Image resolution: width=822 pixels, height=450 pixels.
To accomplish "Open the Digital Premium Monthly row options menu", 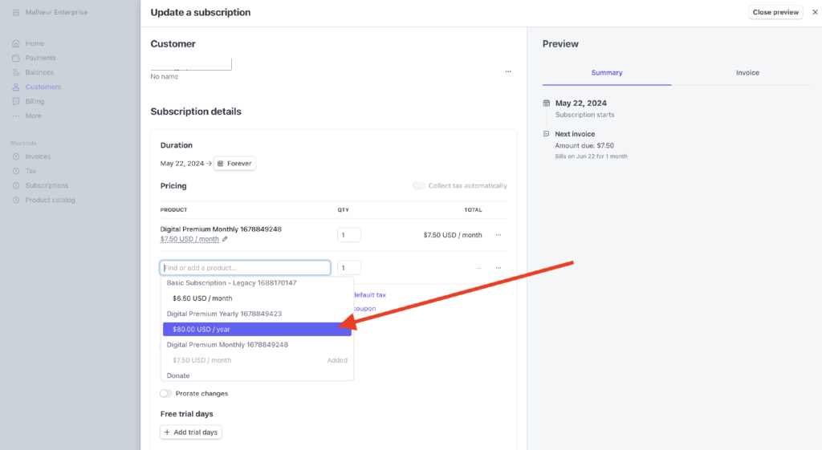I will (498, 235).
